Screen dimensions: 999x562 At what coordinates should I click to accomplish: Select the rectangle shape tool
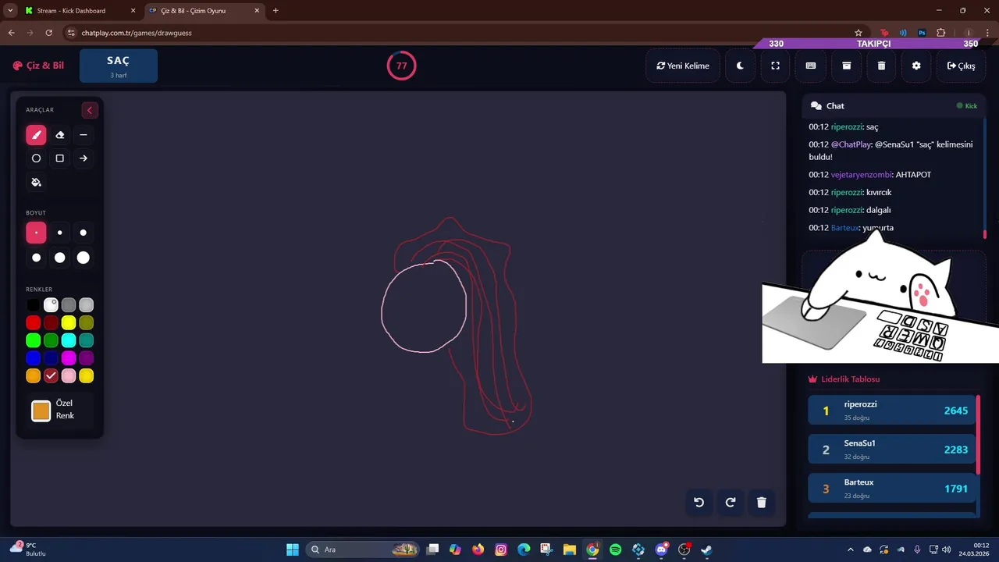pos(59,158)
